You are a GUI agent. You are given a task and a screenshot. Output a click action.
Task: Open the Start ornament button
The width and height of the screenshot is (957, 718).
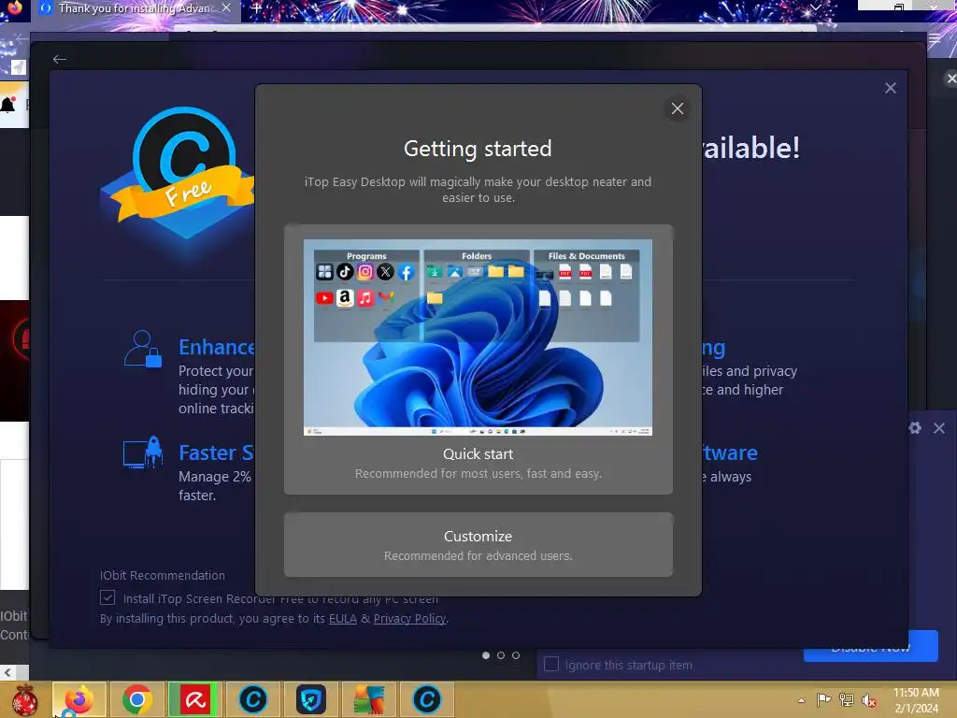point(24,699)
